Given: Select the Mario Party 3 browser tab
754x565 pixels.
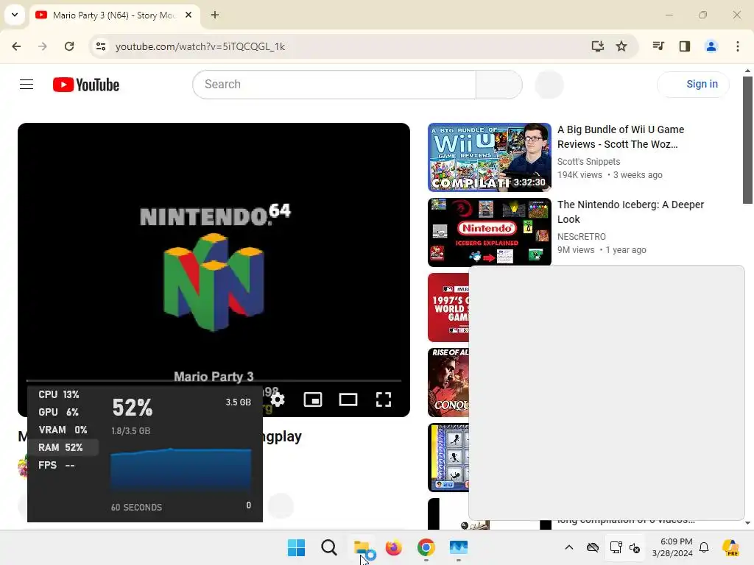Looking at the screenshot, I should coord(114,15).
